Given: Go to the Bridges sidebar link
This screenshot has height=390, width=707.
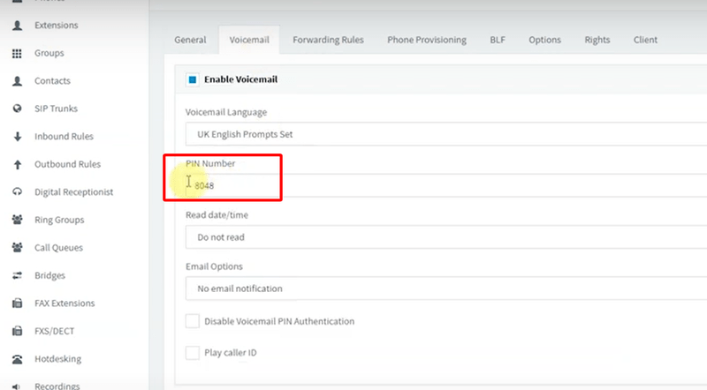Looking at the screenshot, I should pyautogui.click(x=49, y=275).
